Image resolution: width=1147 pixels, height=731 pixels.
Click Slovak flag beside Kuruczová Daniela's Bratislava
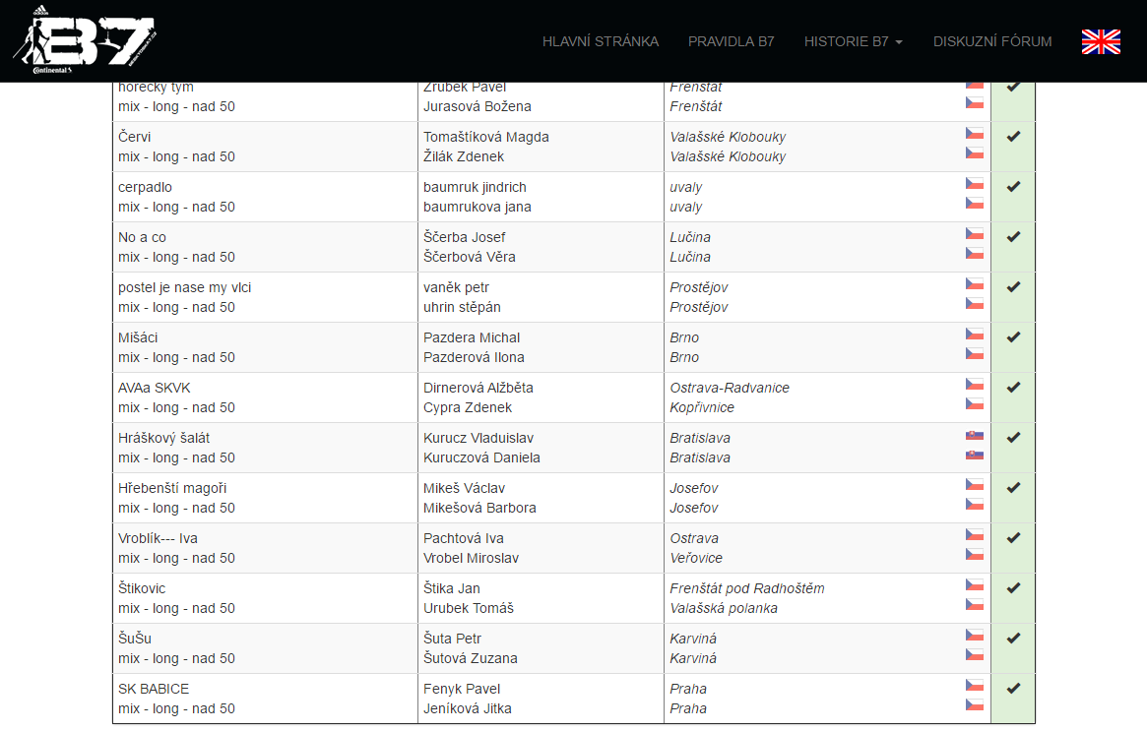click(975, 455)
